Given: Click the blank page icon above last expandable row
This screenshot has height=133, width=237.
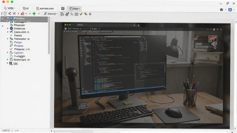Looking at the screenshot, I should pos(11,56).
